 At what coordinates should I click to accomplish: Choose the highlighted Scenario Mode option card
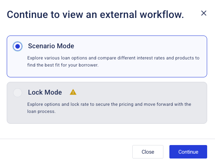[x=107, y=56]
